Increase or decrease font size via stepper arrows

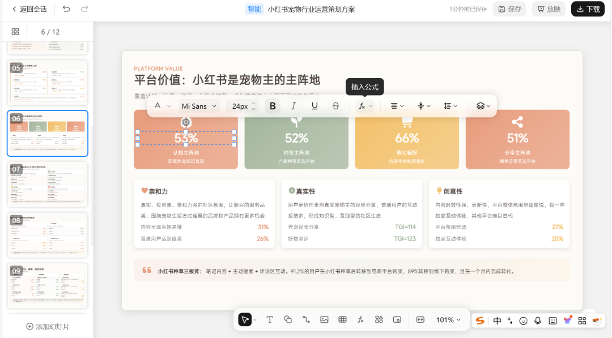tap(253, 106)
